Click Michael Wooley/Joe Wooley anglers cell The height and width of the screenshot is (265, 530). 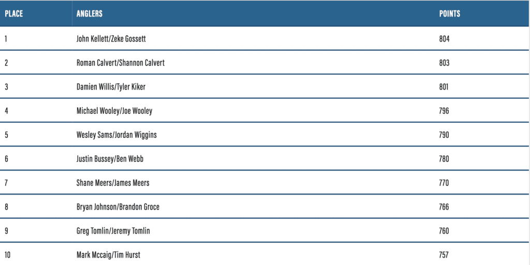point(114,111)
